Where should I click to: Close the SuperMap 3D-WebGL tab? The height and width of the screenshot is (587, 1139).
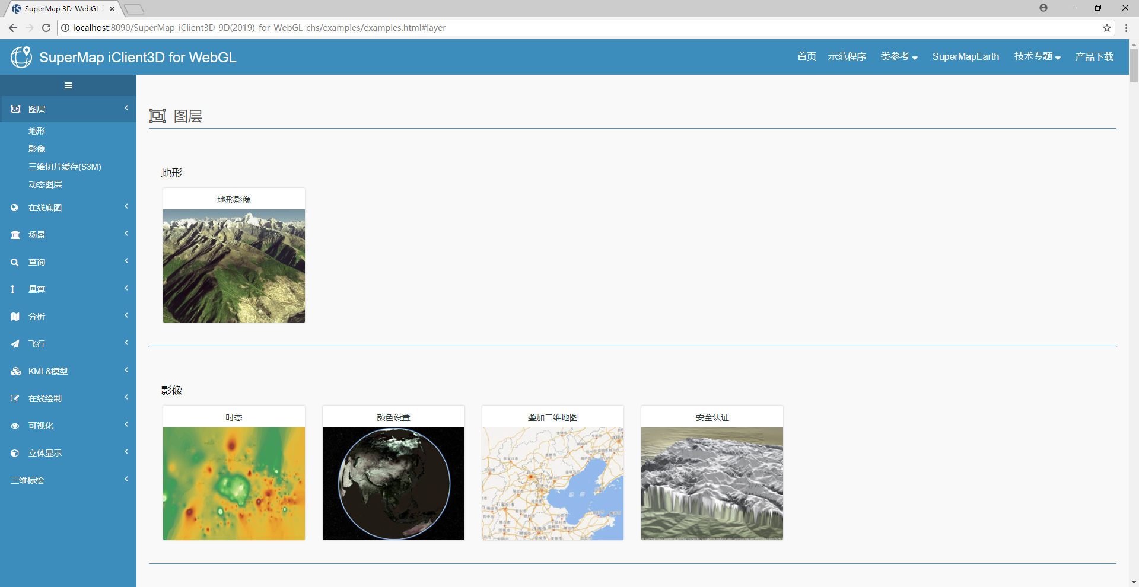pos(112,9)
